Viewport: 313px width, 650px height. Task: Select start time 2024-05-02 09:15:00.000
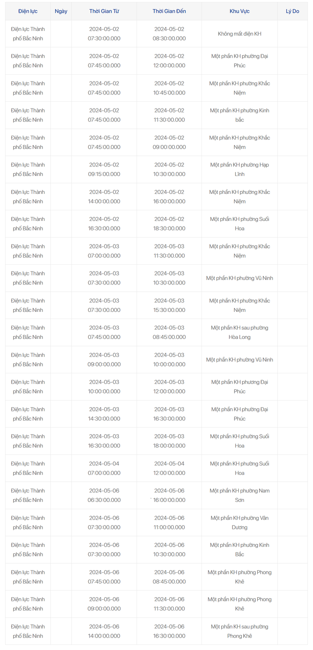point(104,169)
